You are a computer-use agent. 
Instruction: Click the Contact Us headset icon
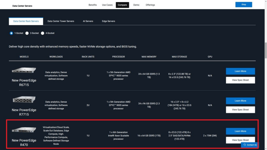click(245, 145)
